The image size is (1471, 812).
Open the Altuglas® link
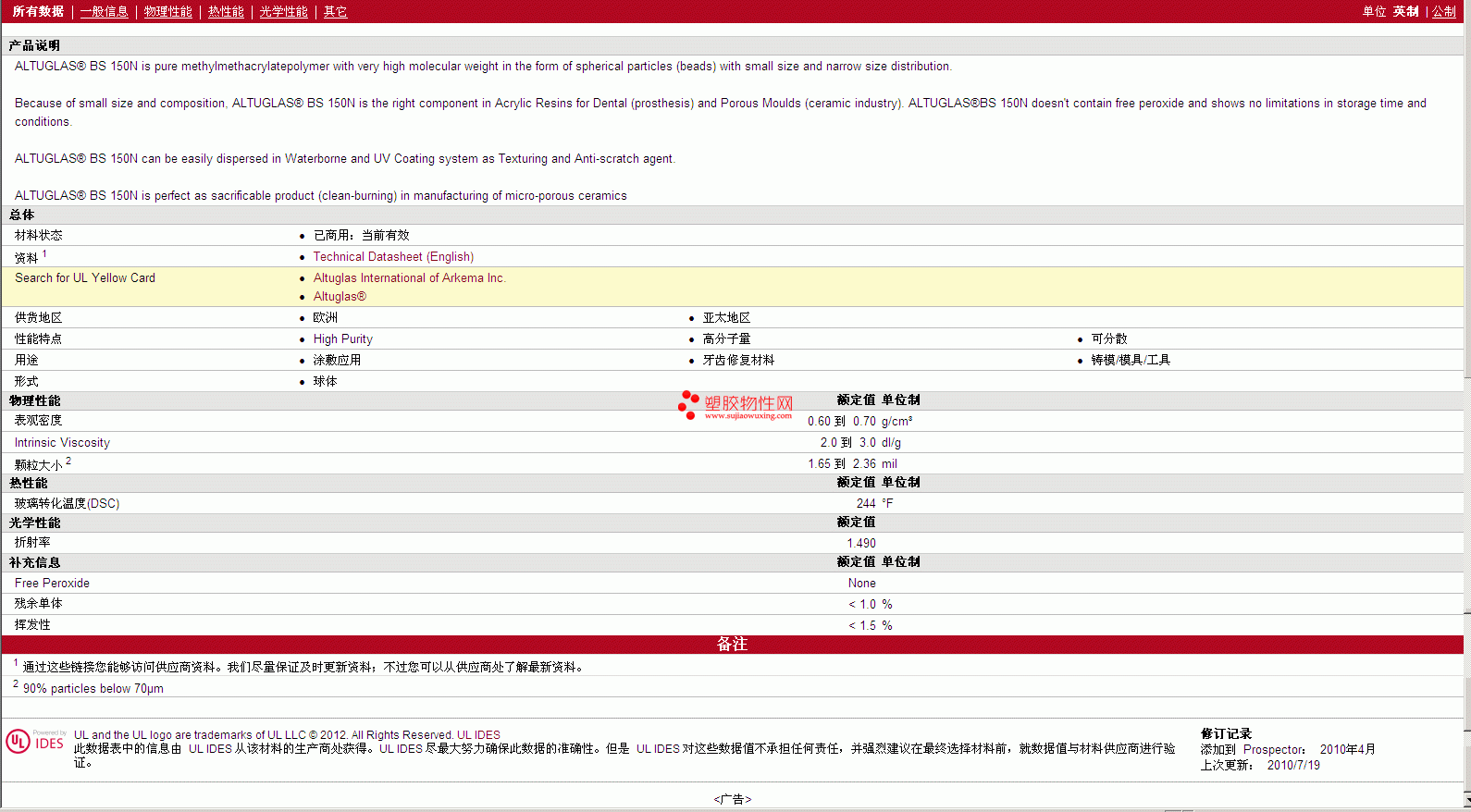click(340, 296)
